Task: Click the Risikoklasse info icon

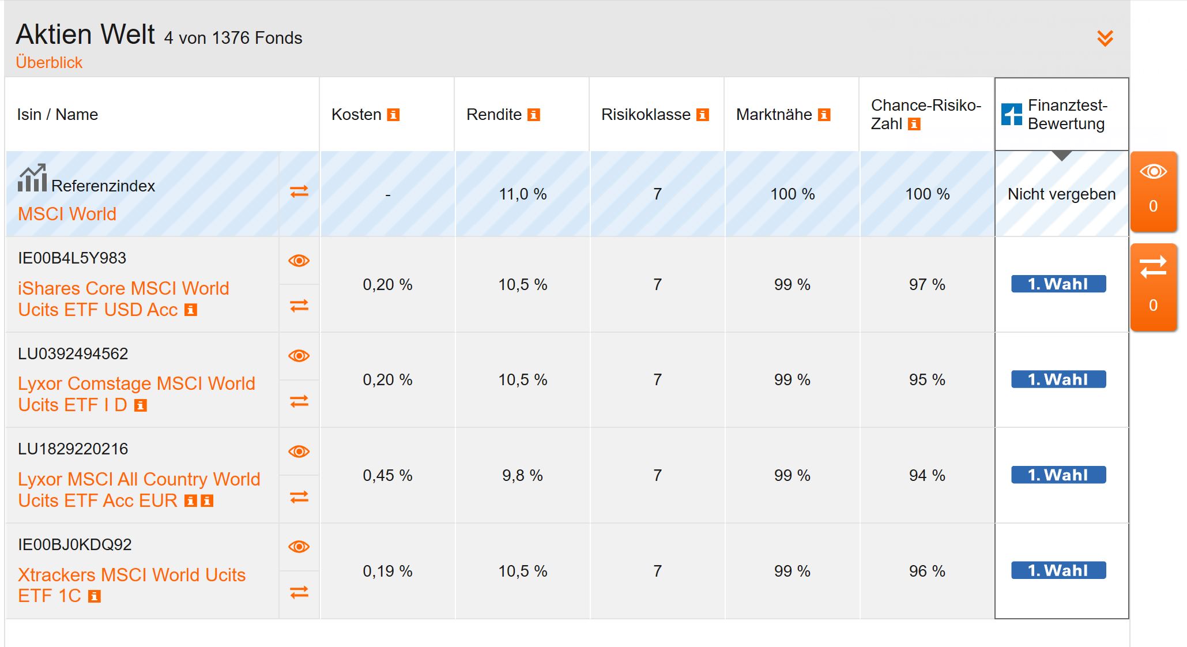Action: tap(702, 115)
